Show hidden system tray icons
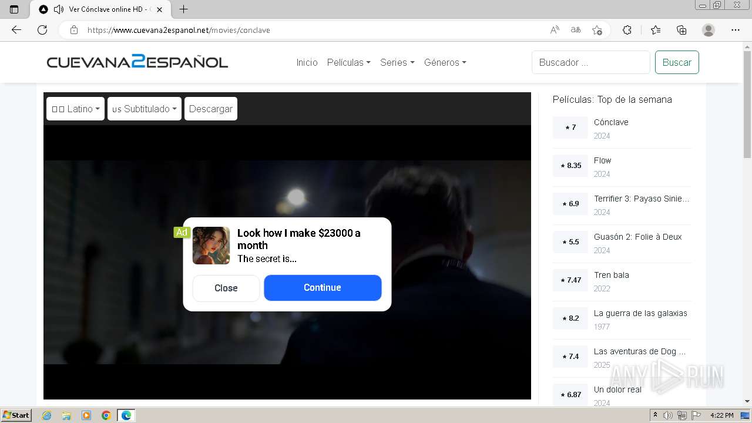 pyautogui.click(x=656, y=415)
